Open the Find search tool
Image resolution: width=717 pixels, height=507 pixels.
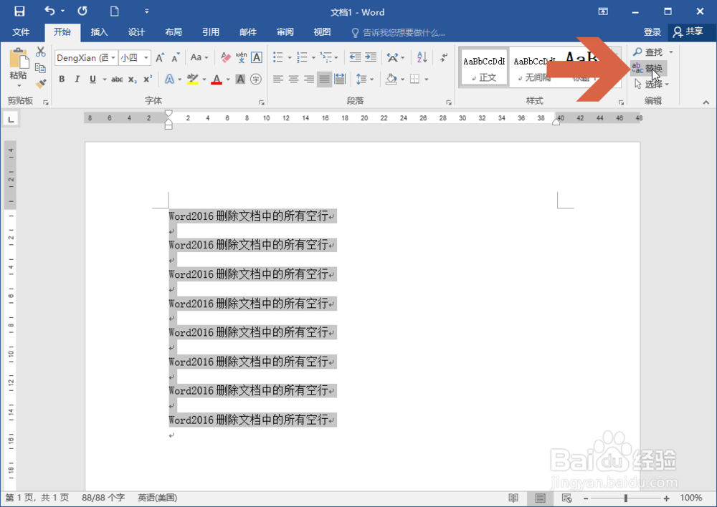pyautogui.click(x=648, y=52)
